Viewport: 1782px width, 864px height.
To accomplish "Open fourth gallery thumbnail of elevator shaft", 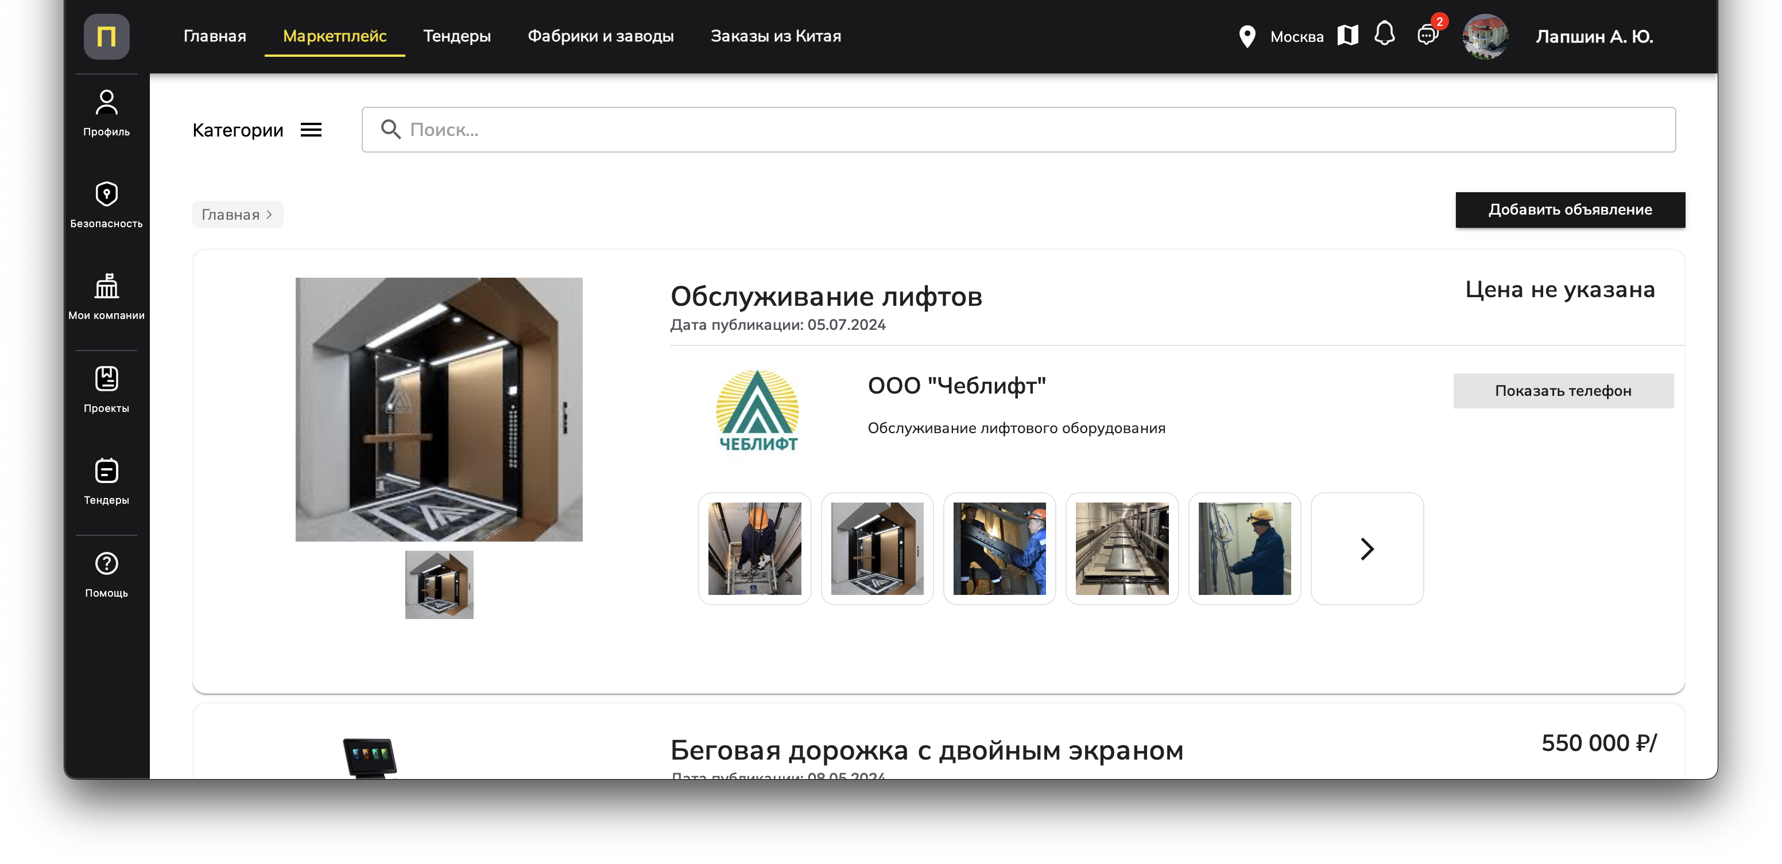I will pyautogui.click(x=1121, y=549).
